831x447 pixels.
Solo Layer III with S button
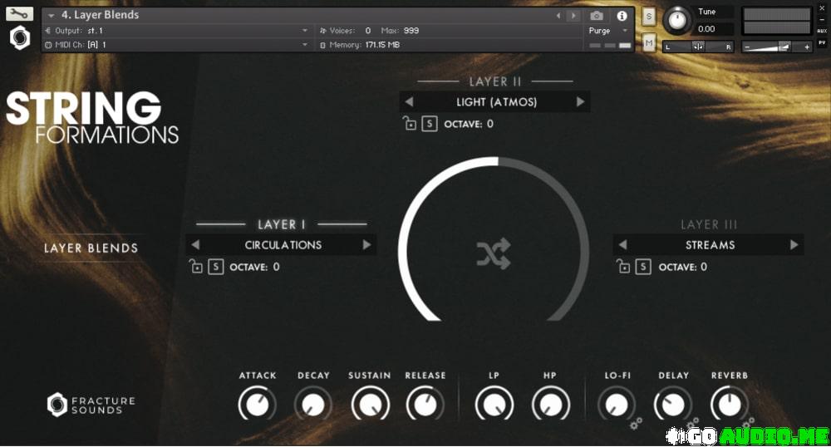643,267
